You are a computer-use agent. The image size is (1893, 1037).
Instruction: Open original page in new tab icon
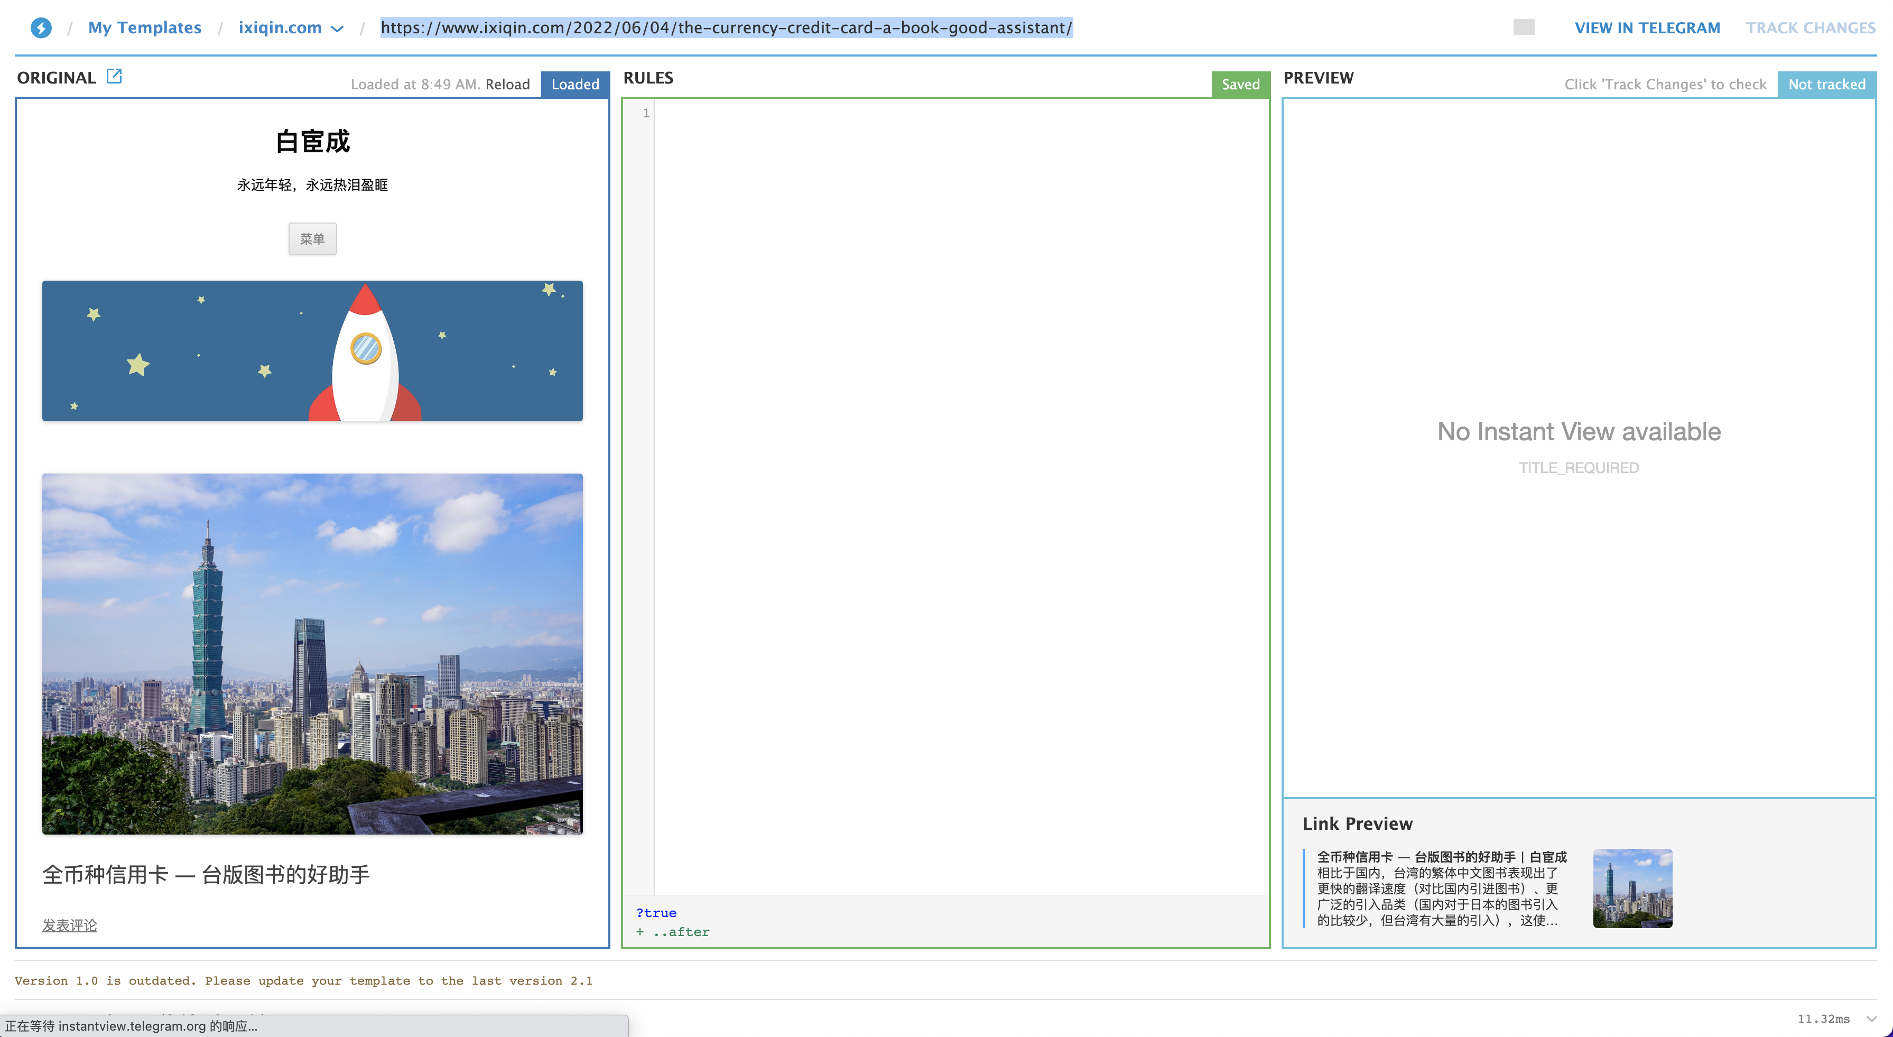(x=114, y=77)
